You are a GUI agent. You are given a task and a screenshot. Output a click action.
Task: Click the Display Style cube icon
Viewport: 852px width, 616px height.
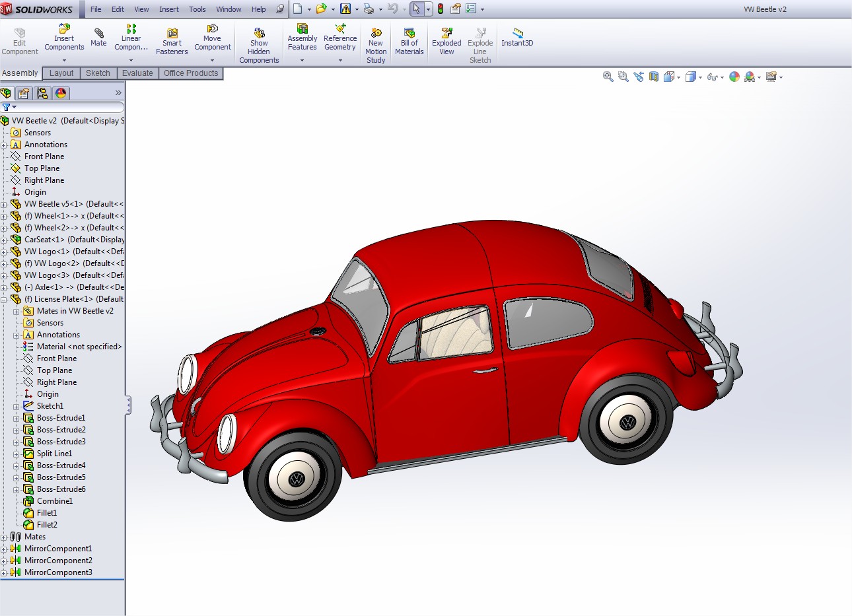[690, 77]
